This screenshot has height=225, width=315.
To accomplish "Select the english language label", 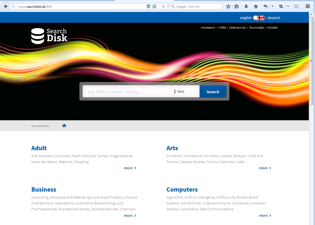I will (246, 18).
